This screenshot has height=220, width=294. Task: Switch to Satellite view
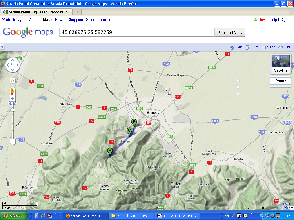[x=281, y=64]
